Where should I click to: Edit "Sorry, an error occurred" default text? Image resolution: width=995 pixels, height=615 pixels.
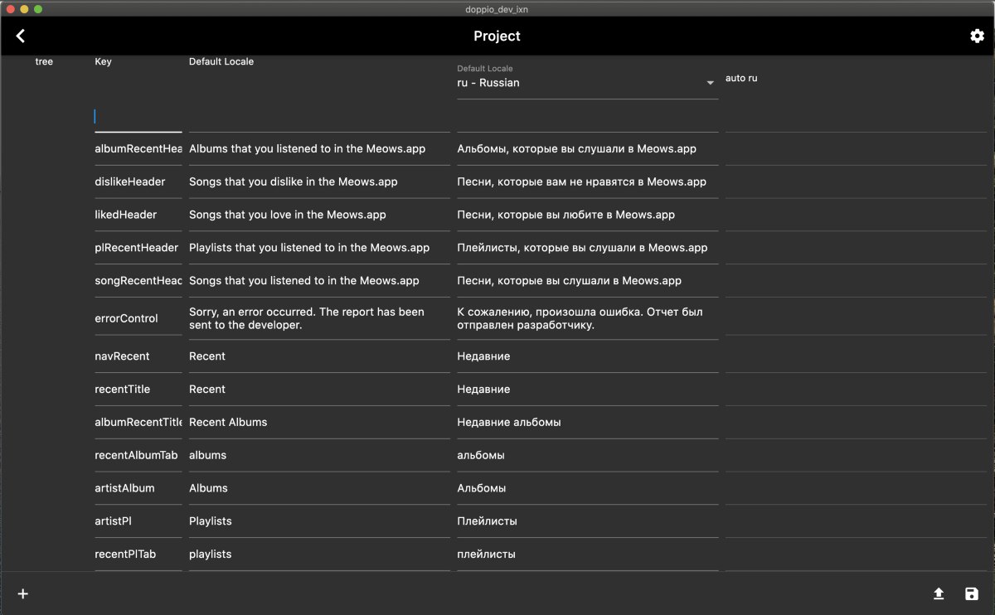coord(319,319)
